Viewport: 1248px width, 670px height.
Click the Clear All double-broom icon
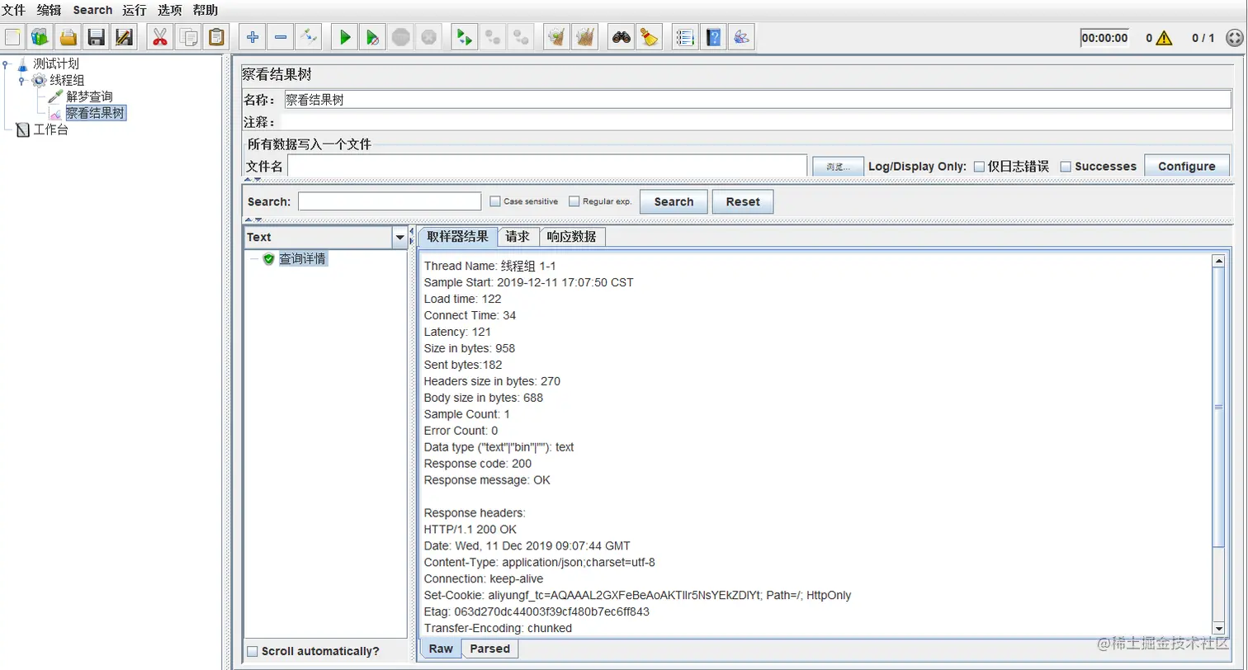click(x=585, y=37)
